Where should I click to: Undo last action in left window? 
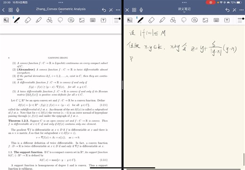[104, 10]
